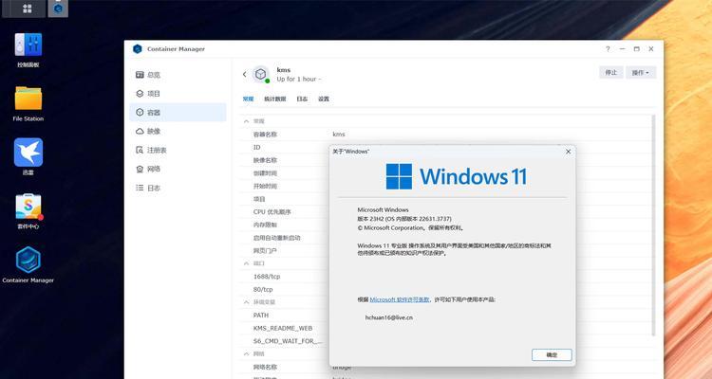Switch to the 设置 tab of kms
Image resolution: width=712 pixels, height=379 pixels.
pyautogui.click(x=324, y=99)
